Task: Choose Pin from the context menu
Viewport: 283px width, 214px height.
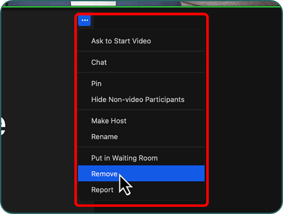Action: [x=141, y=84]
